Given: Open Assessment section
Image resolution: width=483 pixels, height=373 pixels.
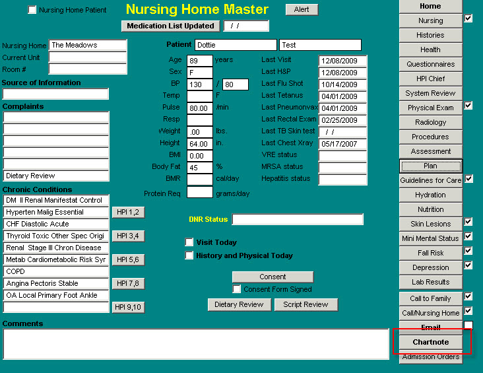Looking at the screenshot, I should (x=431, y=151).
